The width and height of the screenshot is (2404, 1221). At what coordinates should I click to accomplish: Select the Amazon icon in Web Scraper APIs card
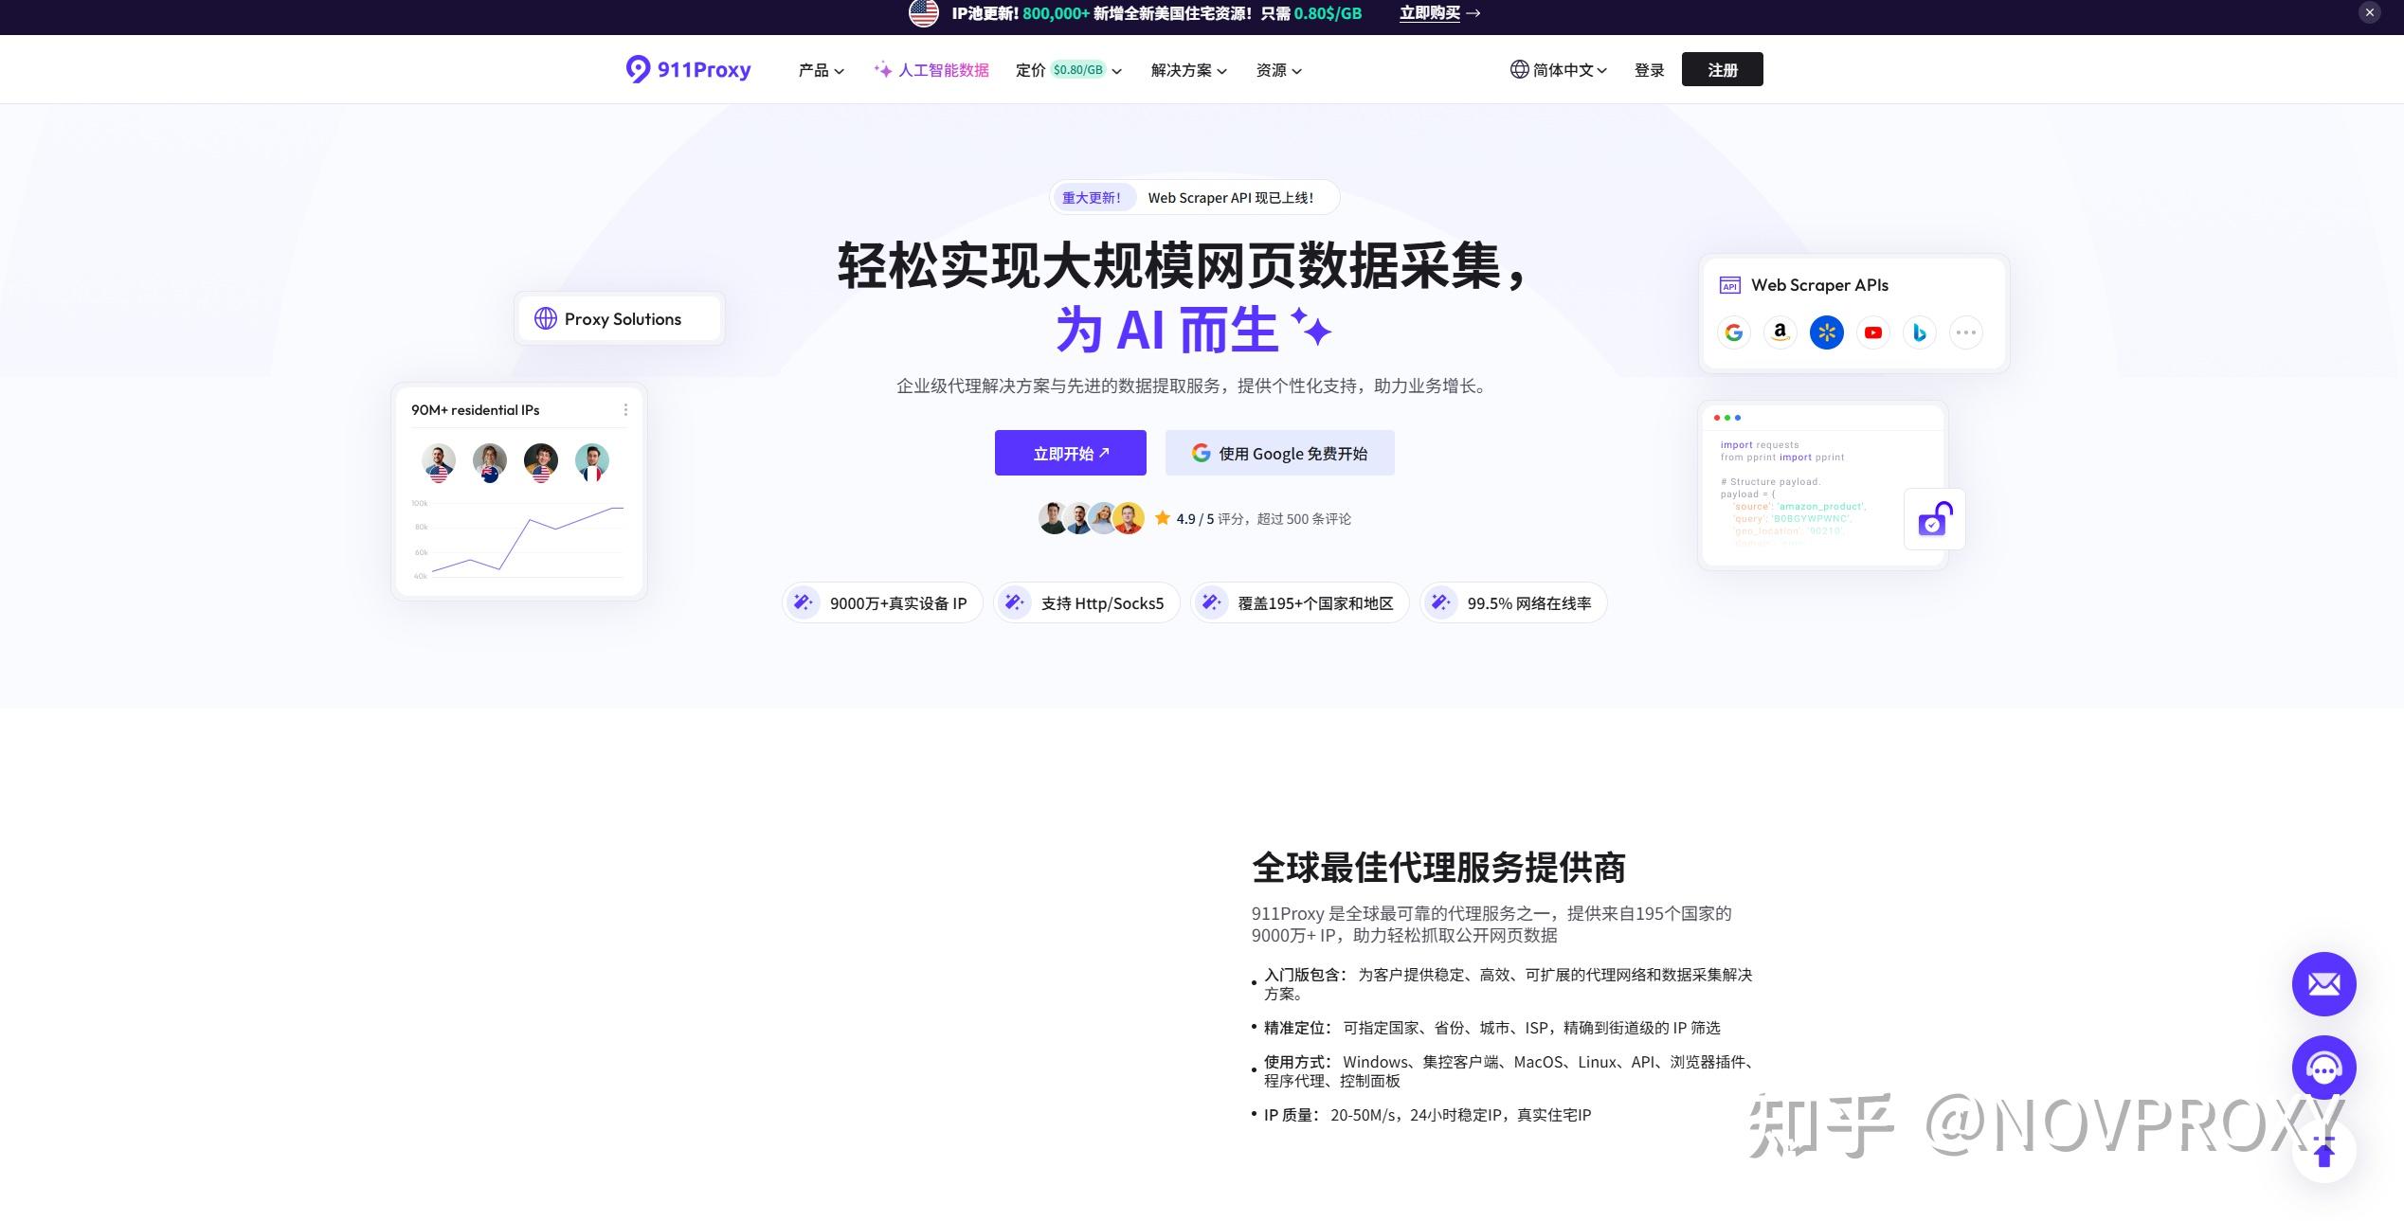point(1780,332)
